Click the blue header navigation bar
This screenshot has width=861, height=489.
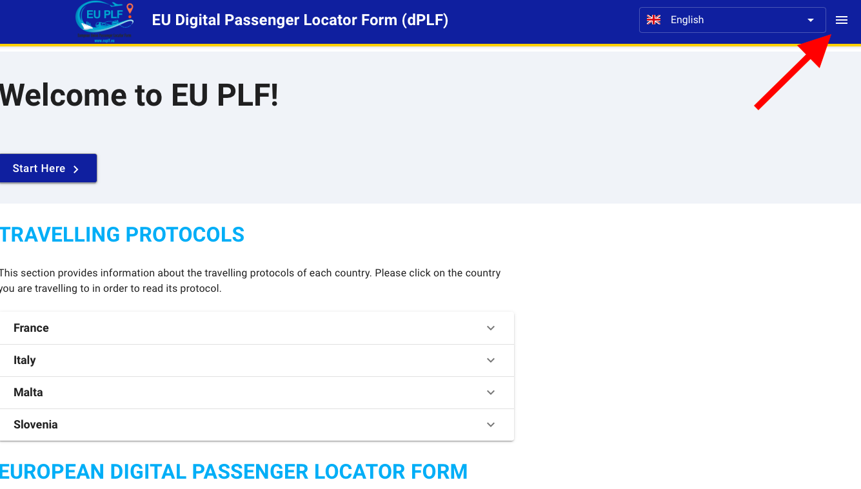[x=426, y=20]
